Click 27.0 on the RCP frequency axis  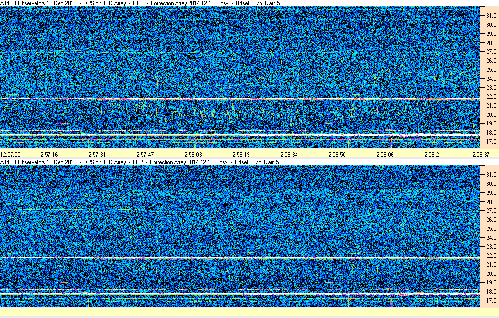[491, 51]
